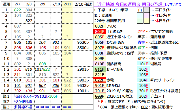Click the byすいてつ author text
This screenshot has width=184, height=111.
point(173,5)
